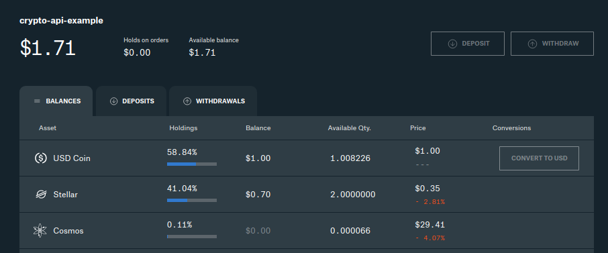Click the large $1.71 total balance

[x=48, y=48]
